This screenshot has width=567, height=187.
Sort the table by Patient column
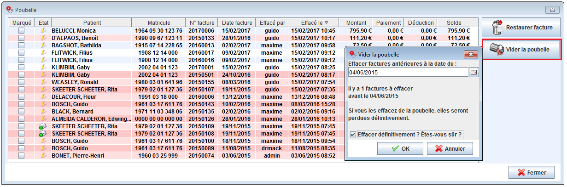92,23
